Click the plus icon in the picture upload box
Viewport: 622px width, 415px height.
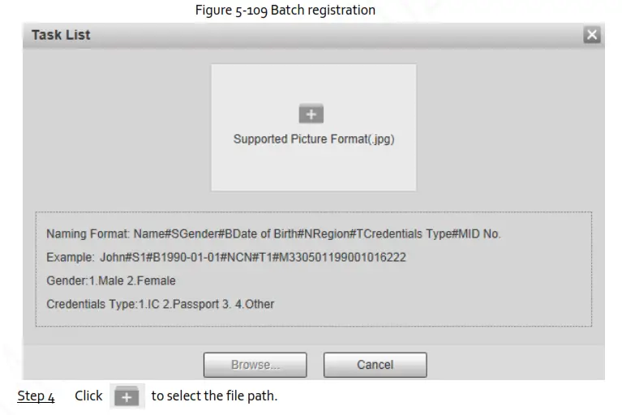pos(311,113)
